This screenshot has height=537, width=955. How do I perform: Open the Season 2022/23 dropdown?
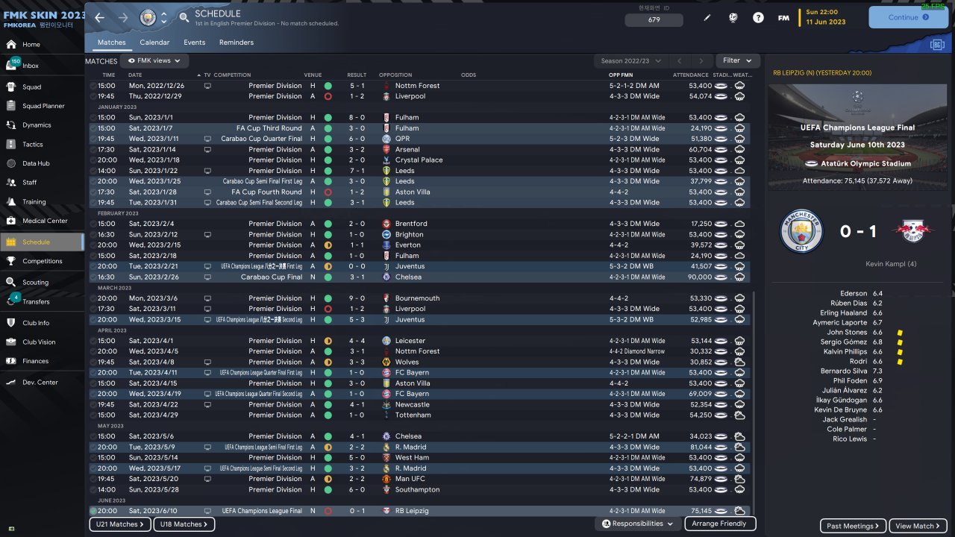pos(630,60)
